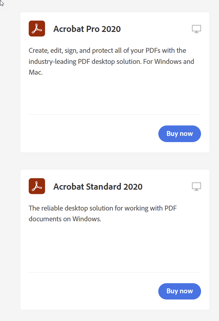Click the "Create, edit, sign" description line

107,51
